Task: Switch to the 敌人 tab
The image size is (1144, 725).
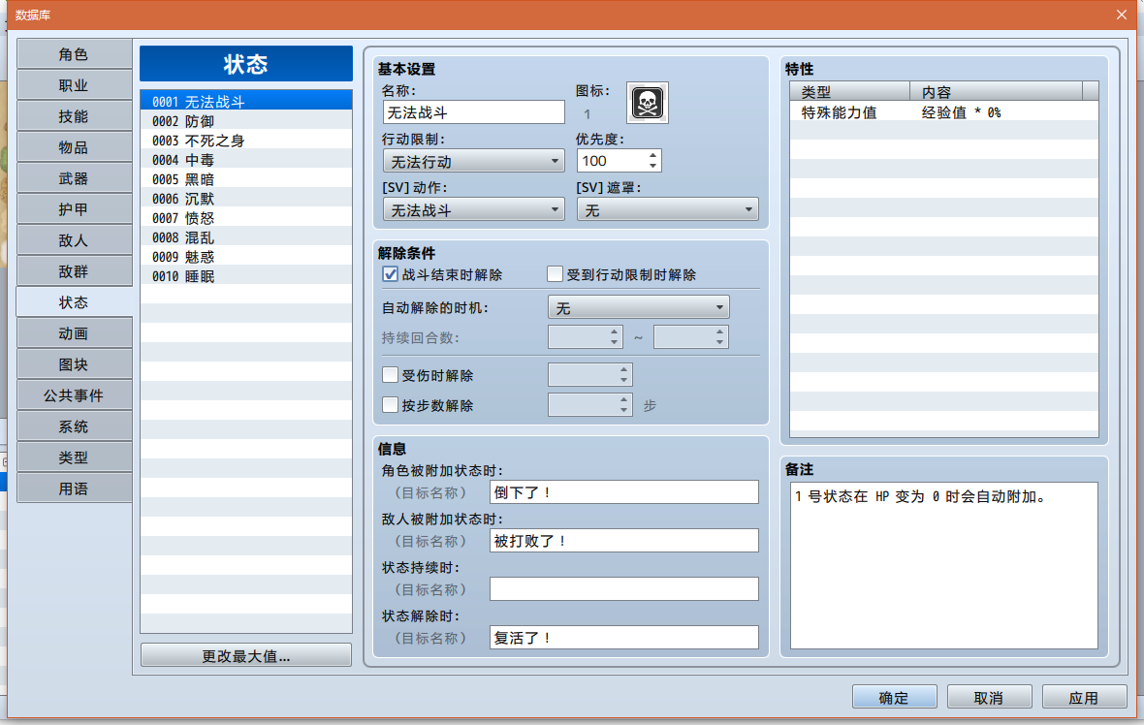Action: (x=74, y=240)
